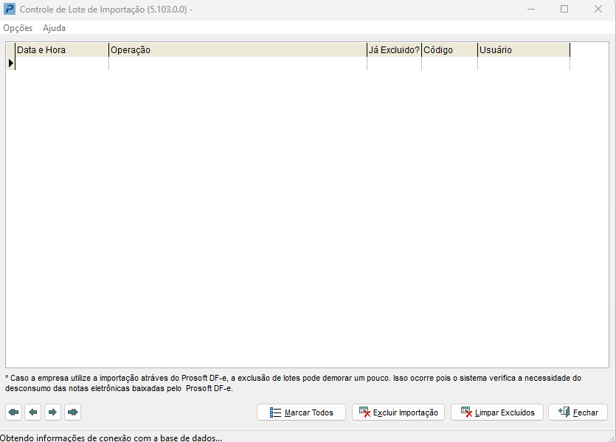Click the Prosoft app icon in title bar
This screenshot has width=616, height=442.
click(x=9, y=9)
